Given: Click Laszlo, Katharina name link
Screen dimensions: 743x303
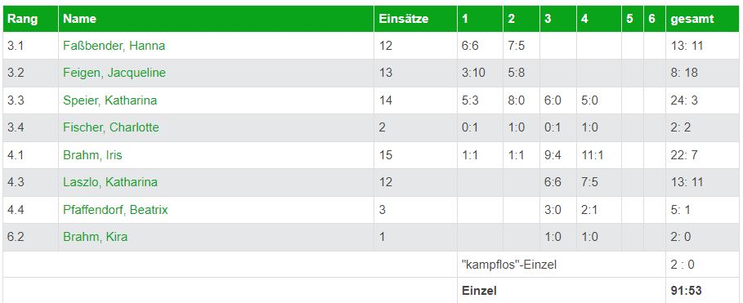Looking at the screenshot, I should coord(110,182).
